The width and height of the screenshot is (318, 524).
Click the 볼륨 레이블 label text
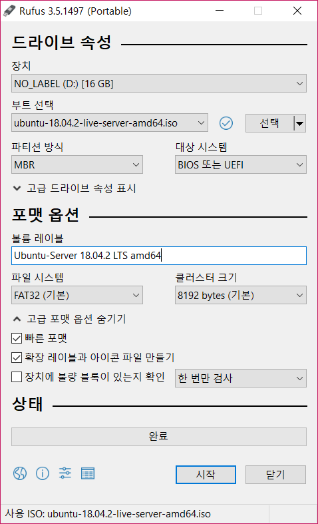coord(37,238)
